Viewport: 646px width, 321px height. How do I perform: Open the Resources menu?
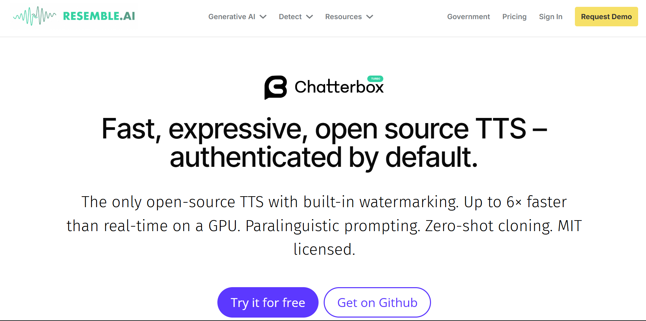tap(343, 17)
